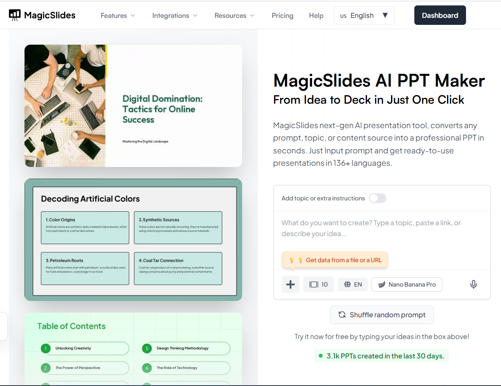Click Shuffle random prompt button
This screenshot has height=386, width=501.
click(382, 315)
